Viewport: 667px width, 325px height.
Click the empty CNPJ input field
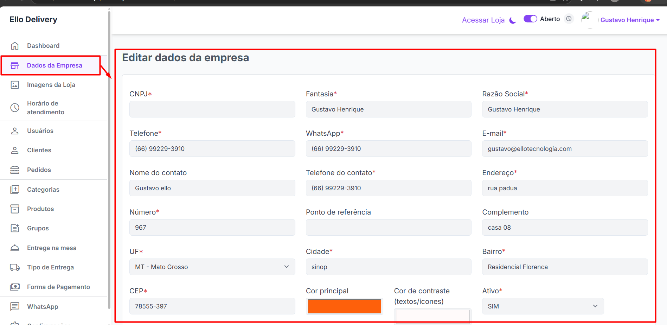tap(212, 109)
